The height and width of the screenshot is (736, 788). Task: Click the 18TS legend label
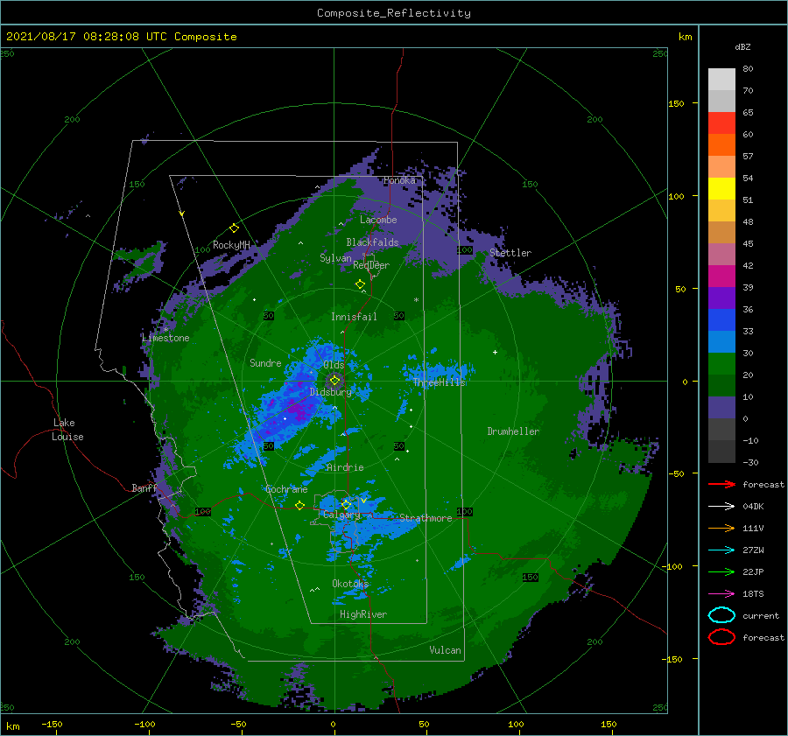[x=753, y=593]
